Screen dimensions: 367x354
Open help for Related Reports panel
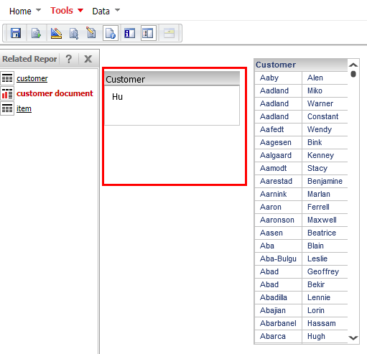[69, 59]
